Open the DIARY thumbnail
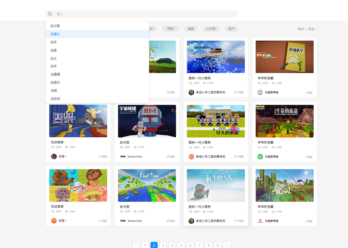The width and height of the screenshot is (348, 248). (x=285, y=57)
